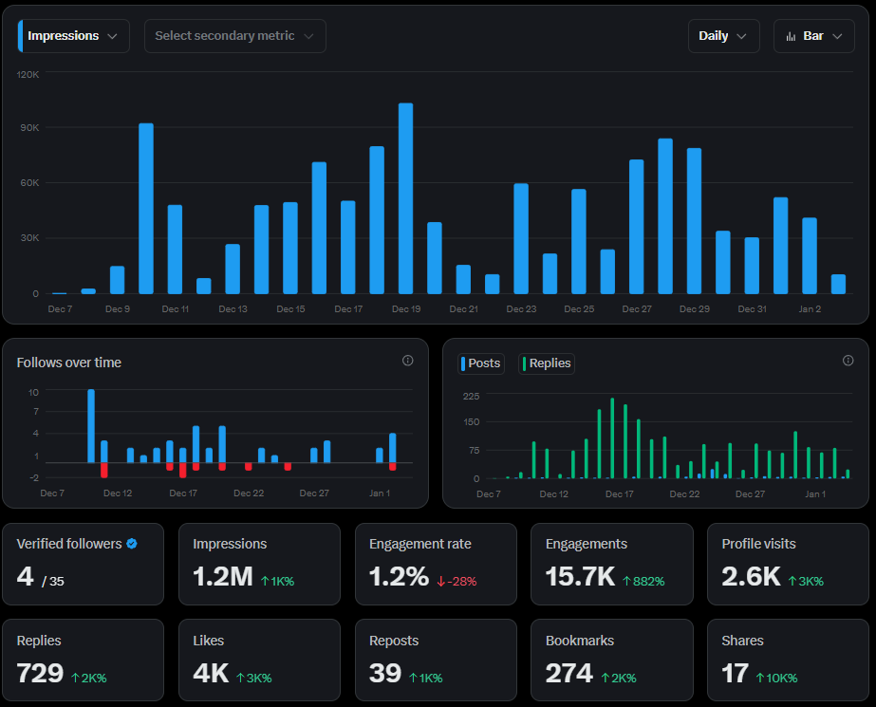Screen dimensions: 876x707
Task: Click the info icon in Posts/Replies chart panel
Action: click(x=848, y=361)
